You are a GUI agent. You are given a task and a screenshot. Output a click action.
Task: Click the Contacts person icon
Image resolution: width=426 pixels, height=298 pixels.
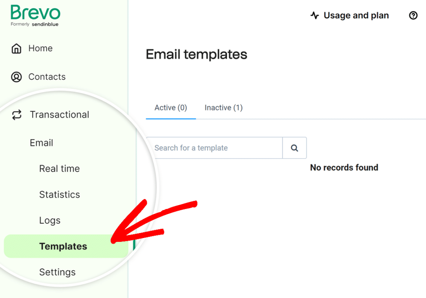coord(16,77)
